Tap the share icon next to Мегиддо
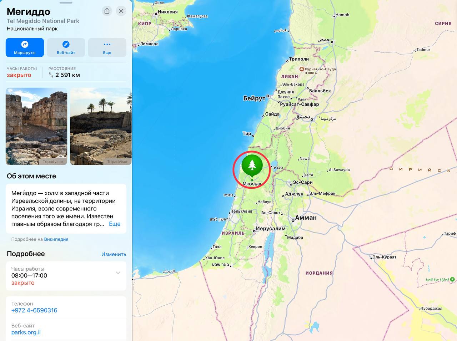457x341 pixels. point(107,11)
